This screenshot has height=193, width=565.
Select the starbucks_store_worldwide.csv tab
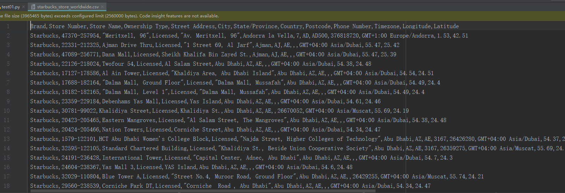(67, 7)
